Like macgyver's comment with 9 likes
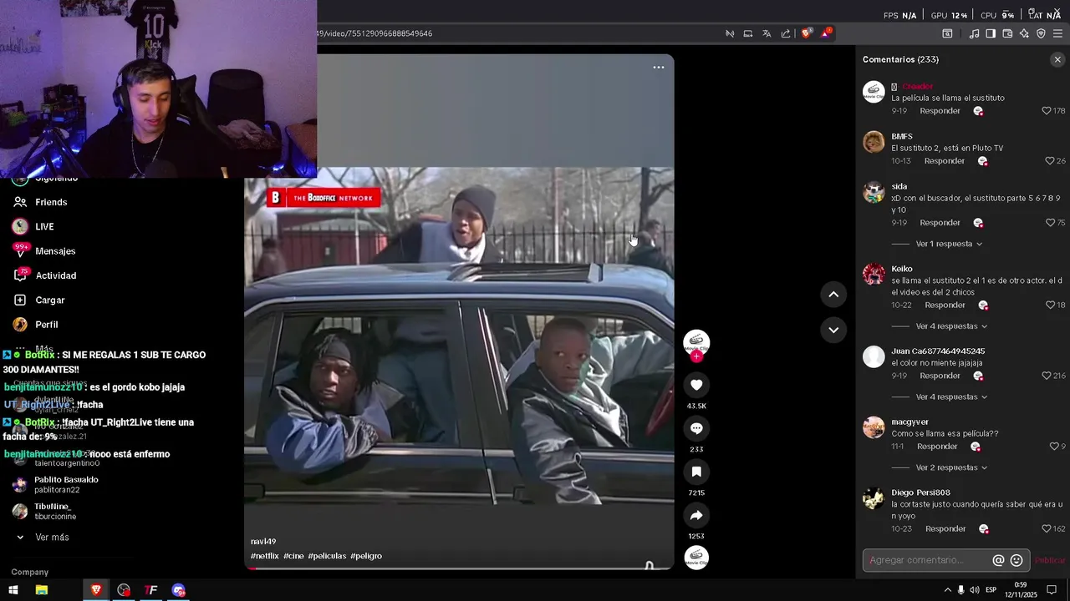 pos(1052,447)
